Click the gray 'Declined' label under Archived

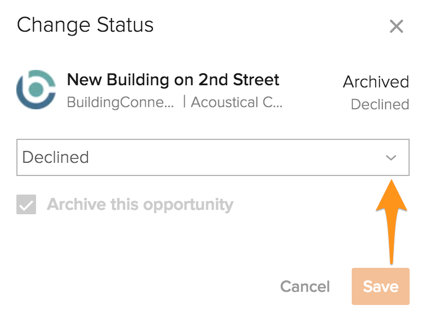pos(380,104)
